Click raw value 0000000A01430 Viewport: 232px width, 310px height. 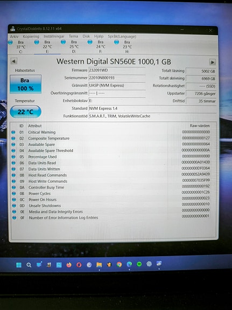pos(195,162)
